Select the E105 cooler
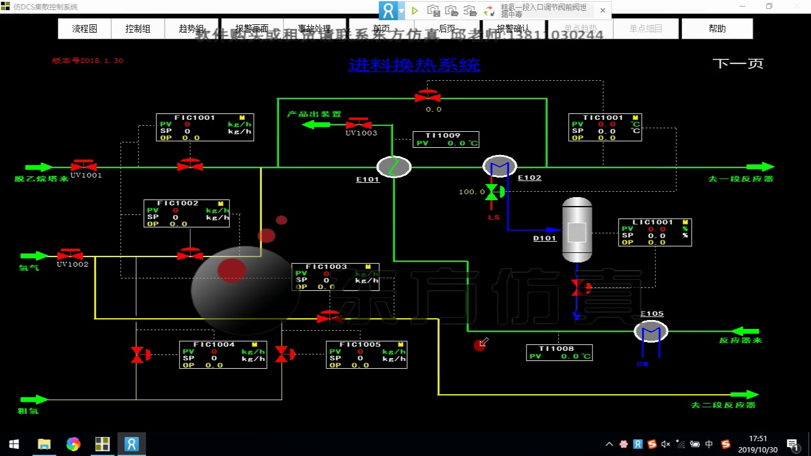Image resolution: width=811 pixels, height=456 pixels. click(651, 331)
